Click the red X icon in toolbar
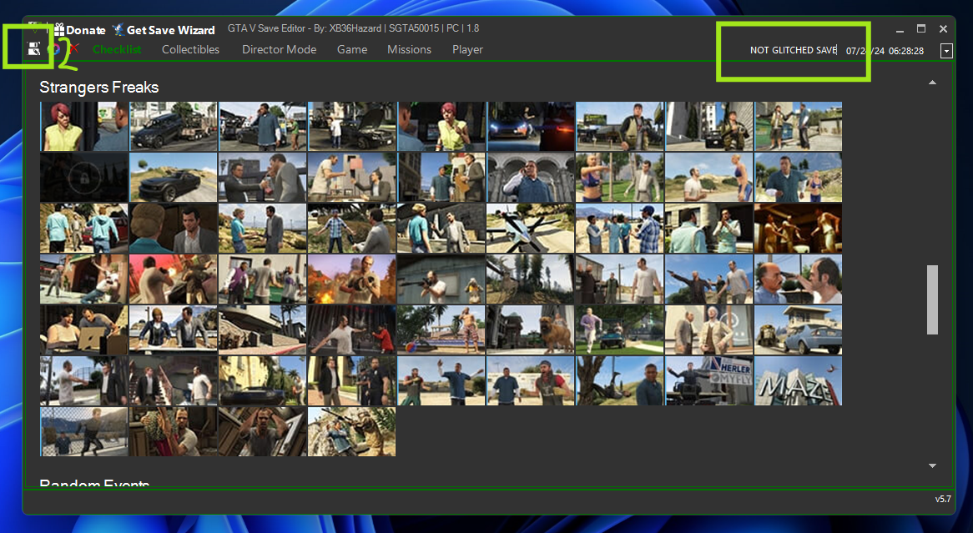This screenshot has height=533, width=973. tap(73, 48)
